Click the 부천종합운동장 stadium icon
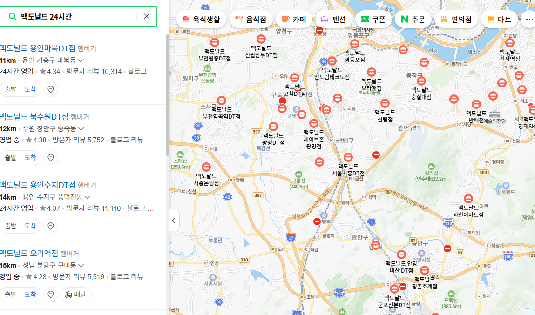The image size is (535, 315). click(207, 68)
